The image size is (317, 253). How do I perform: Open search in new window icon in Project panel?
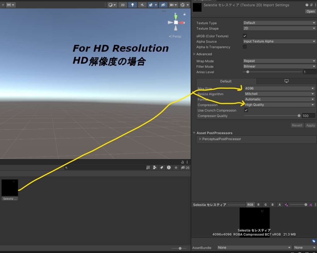coord(148,168)
